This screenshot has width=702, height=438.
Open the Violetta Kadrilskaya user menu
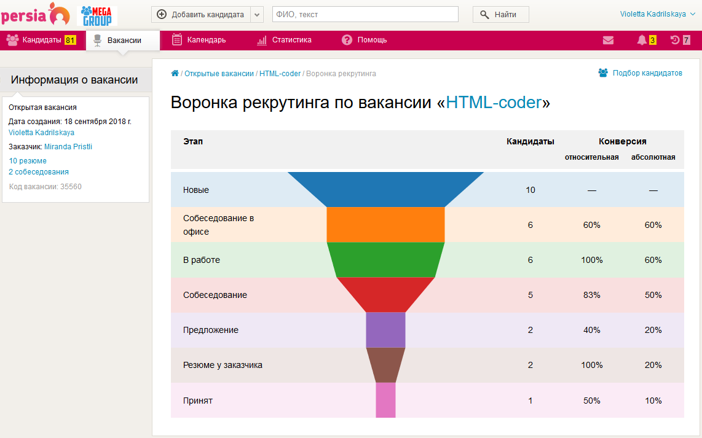tap(657, 14)
